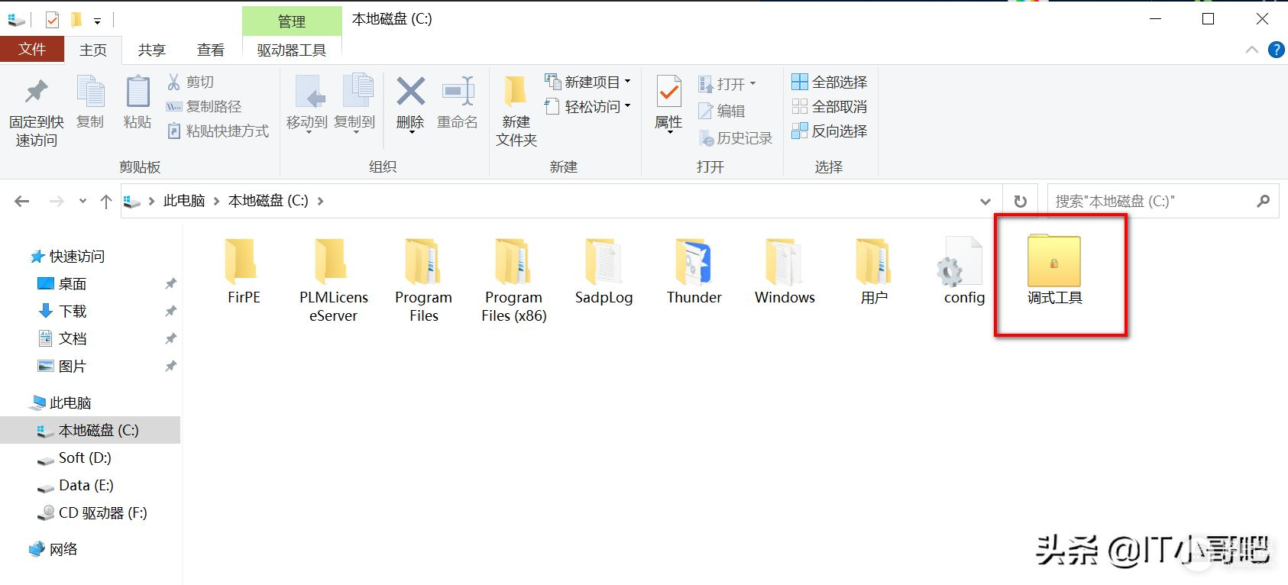The image size is (1288, 585).
Task: Click the 全部选择 select all icon
Action: 799,82
